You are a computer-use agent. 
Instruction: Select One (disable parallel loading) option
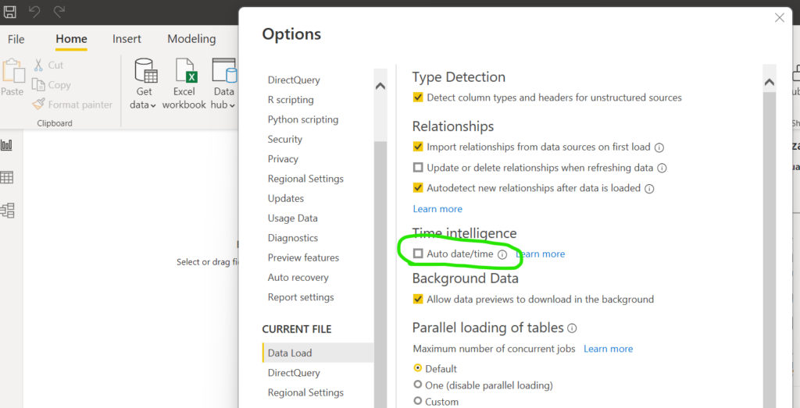[418, 385]
